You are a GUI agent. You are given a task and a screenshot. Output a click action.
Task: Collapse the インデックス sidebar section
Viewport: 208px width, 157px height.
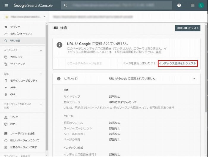point(41,50)
